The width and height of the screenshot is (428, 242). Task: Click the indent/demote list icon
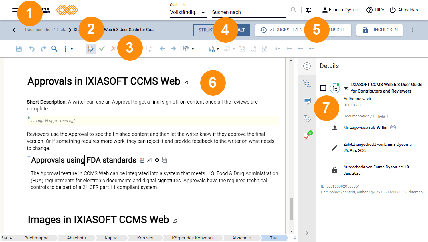tap(312, 49)
